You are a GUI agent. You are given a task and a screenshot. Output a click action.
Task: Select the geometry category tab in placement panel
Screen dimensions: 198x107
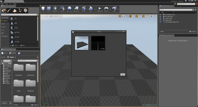5,21
